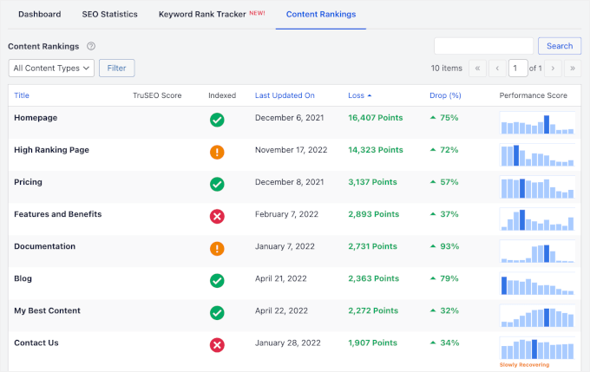
Task: Open the All Content Types dropdown
Action: coord(51,68)
